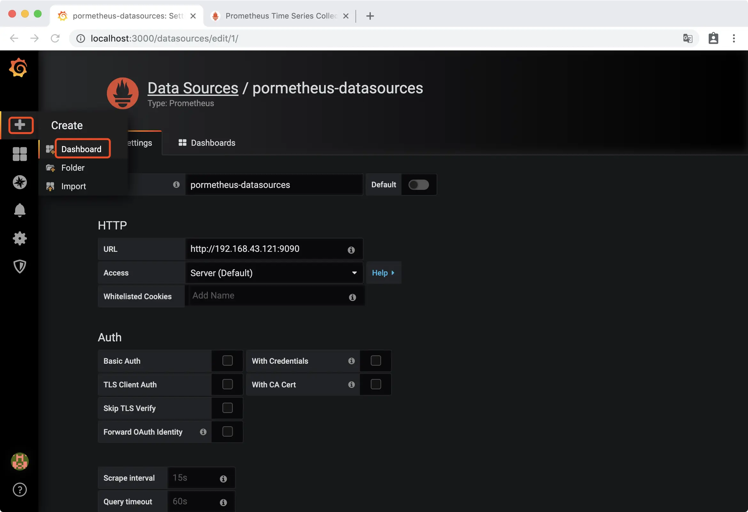
Task: Select Folder in the Create menu
Action: click(x=73, y=168)
